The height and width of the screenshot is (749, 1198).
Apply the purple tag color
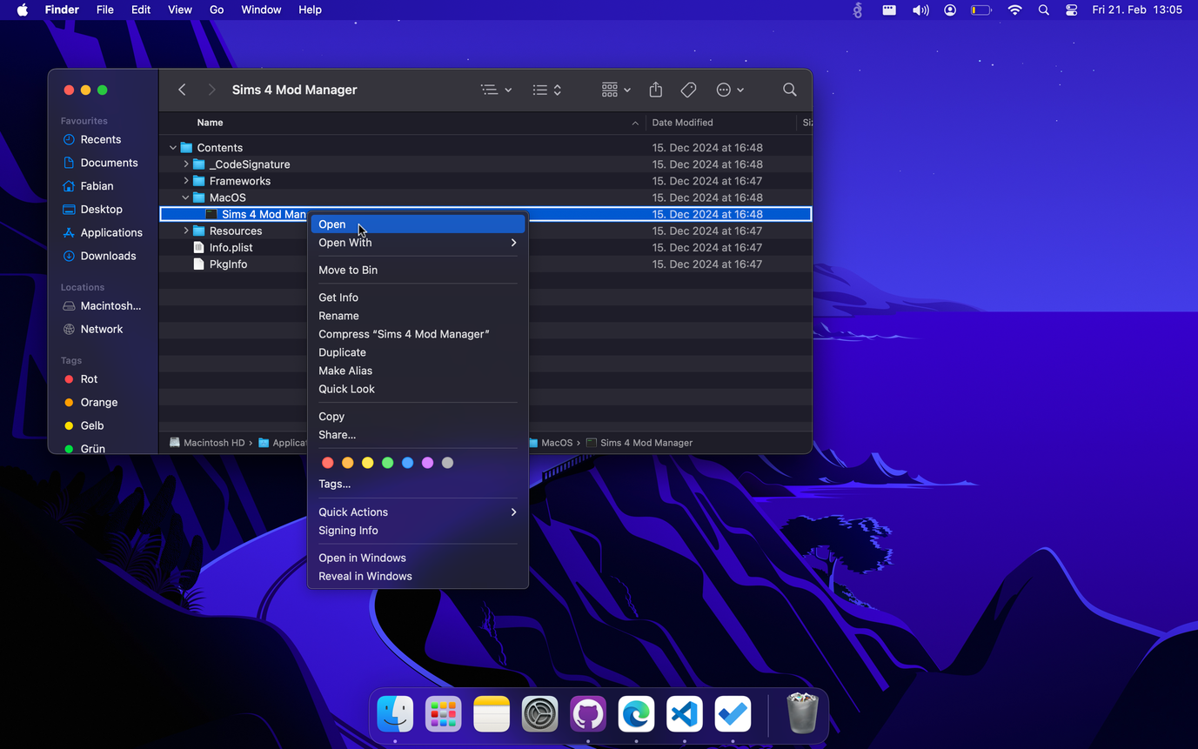[x=428, y=463]
